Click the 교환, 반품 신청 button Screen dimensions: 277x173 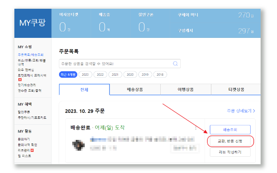230,141
